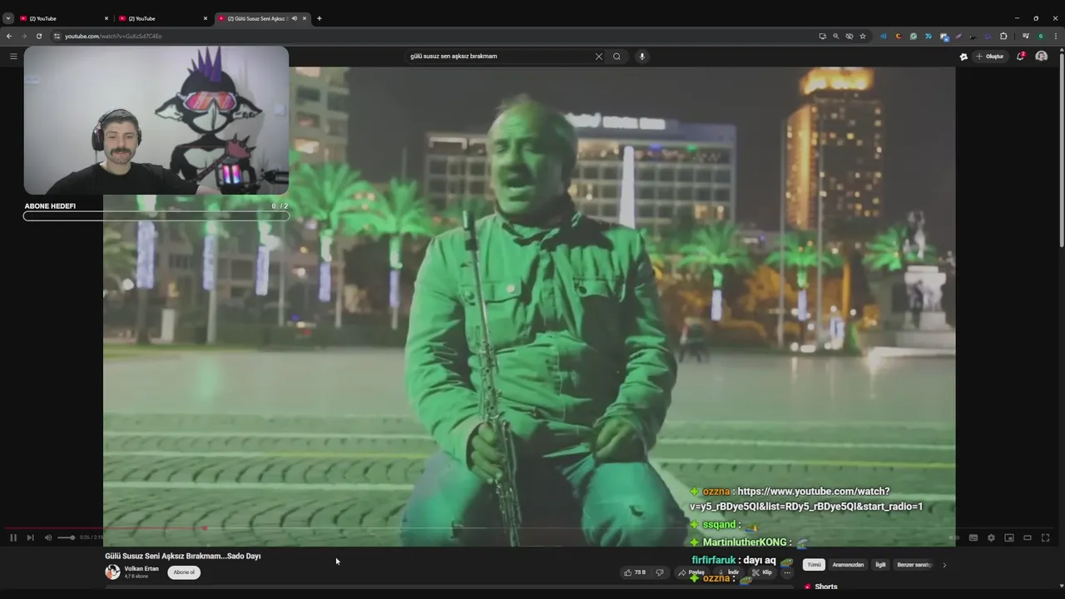The height and width of the screenshot is (599, 1065).
Task: Reload the current page
Action: 38,36
